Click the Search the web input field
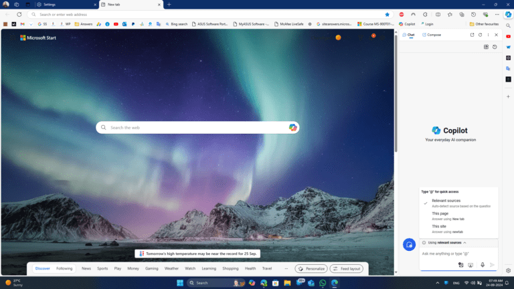 pos(194,127)
